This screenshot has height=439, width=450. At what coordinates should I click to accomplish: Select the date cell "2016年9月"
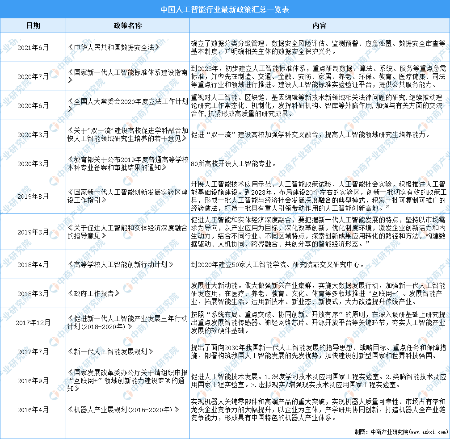(33, 380)
